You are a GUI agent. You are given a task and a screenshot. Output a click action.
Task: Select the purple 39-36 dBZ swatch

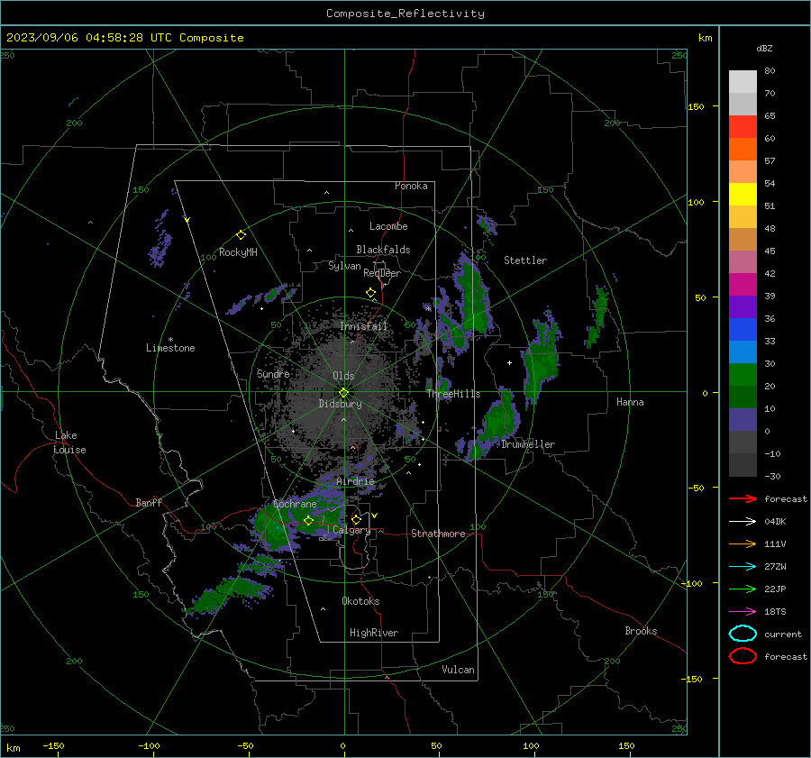pyautogui.click(x=743, y=306)
